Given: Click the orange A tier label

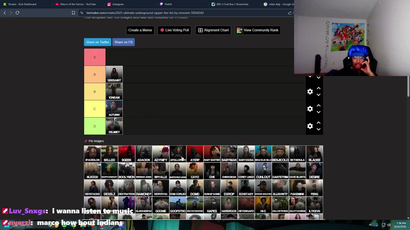Looking at the screenshot, I should (94, 74).
